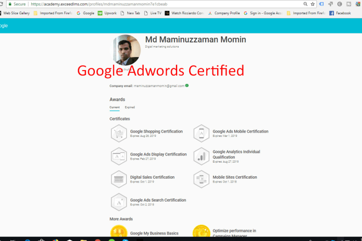Click the Google Ads Search Certification badge
The width and height of the screenshot is (362, 241).
tap(118, 202)
